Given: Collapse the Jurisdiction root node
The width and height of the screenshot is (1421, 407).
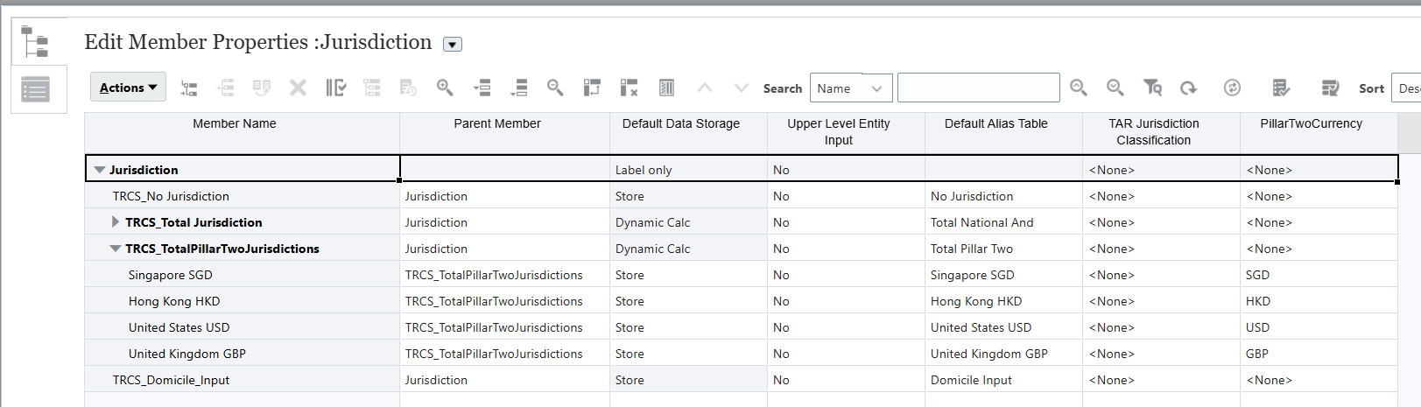Looking at the screenshot, I should [100, 170].
